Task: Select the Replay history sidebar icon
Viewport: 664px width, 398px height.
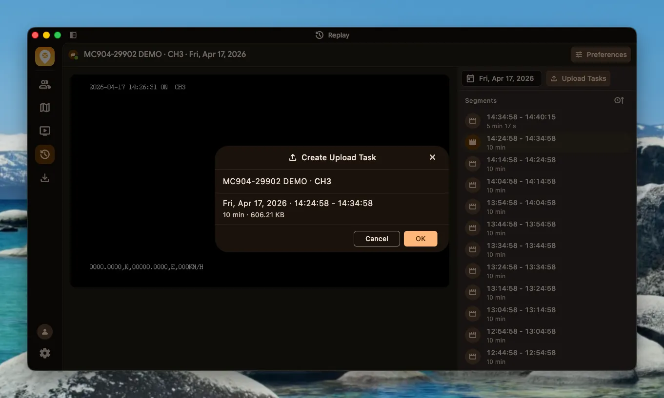Action: pos(45,154)
